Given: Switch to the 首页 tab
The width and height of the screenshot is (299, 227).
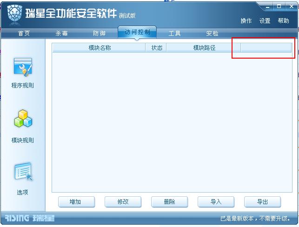Looking at the screenshot, I should point(24,33).
